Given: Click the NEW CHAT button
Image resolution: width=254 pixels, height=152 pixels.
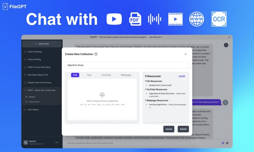Looking at the screenshot, I should pyautogui.click(x=42, y=44).
